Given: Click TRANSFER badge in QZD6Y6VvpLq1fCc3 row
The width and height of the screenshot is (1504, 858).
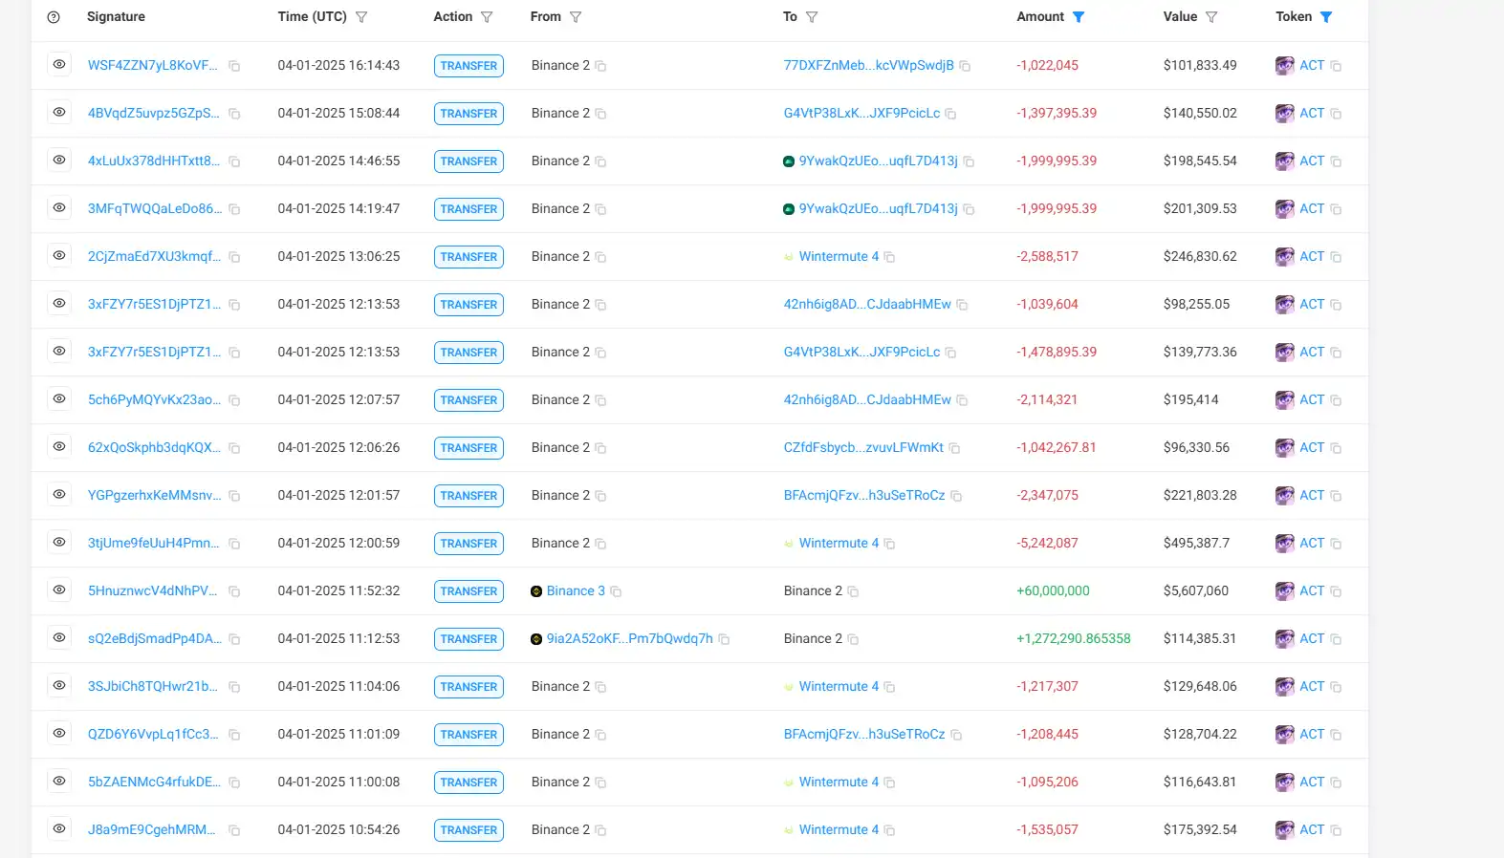Looking at the screenshot, I should click(469, 735).
